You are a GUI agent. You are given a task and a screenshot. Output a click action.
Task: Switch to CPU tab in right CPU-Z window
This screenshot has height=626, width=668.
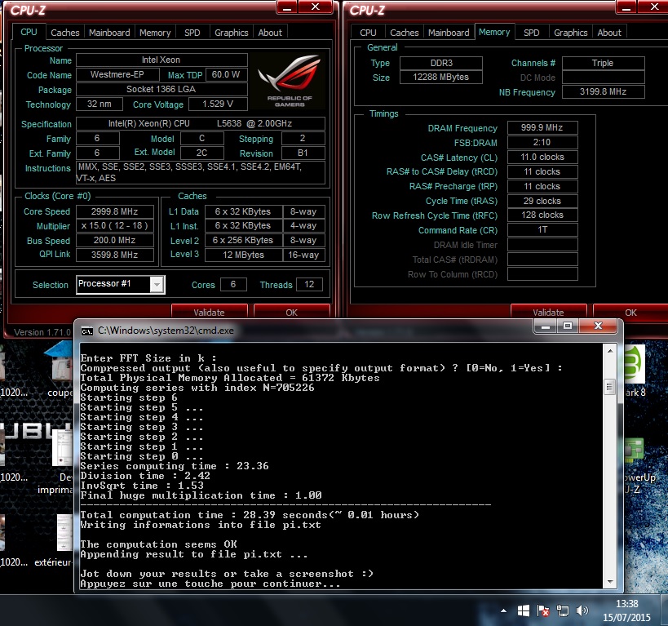(368, 33)
